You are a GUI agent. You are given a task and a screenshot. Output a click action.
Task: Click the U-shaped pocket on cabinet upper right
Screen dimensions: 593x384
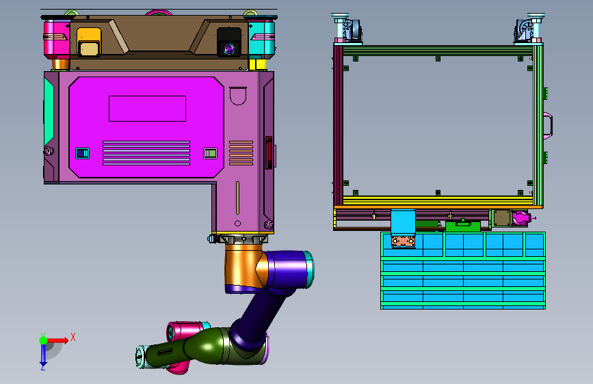[x=238, y=96]
